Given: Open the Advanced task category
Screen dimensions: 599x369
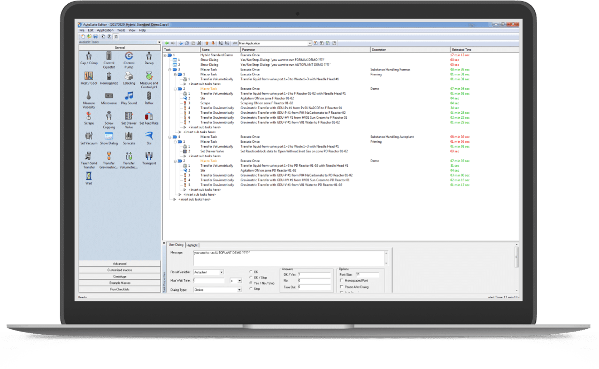Looking at the screenshot, I should click(x=120, y=263).
